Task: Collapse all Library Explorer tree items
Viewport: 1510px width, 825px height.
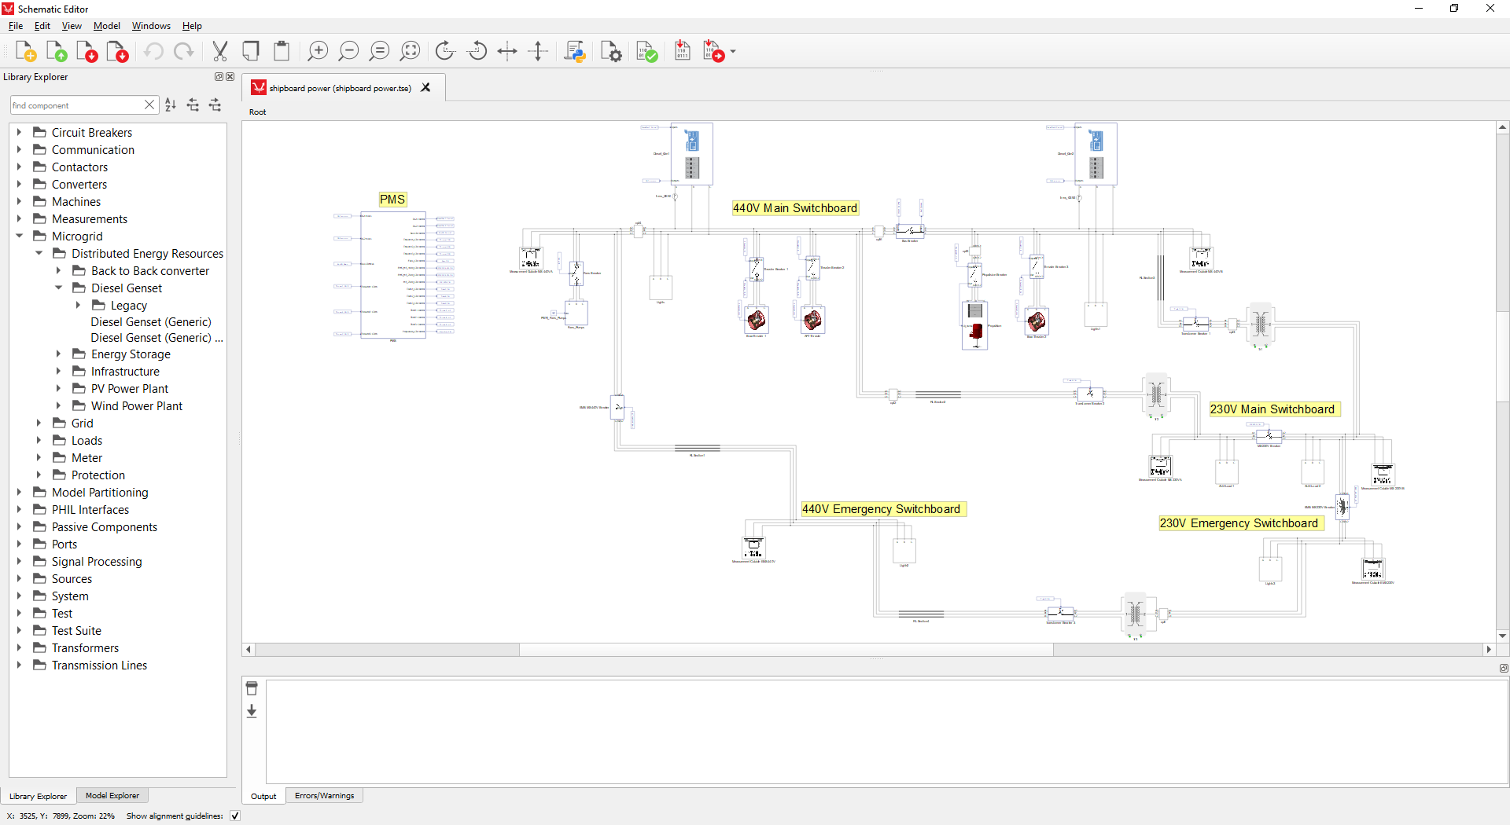Action: click(x=193, y=104)
